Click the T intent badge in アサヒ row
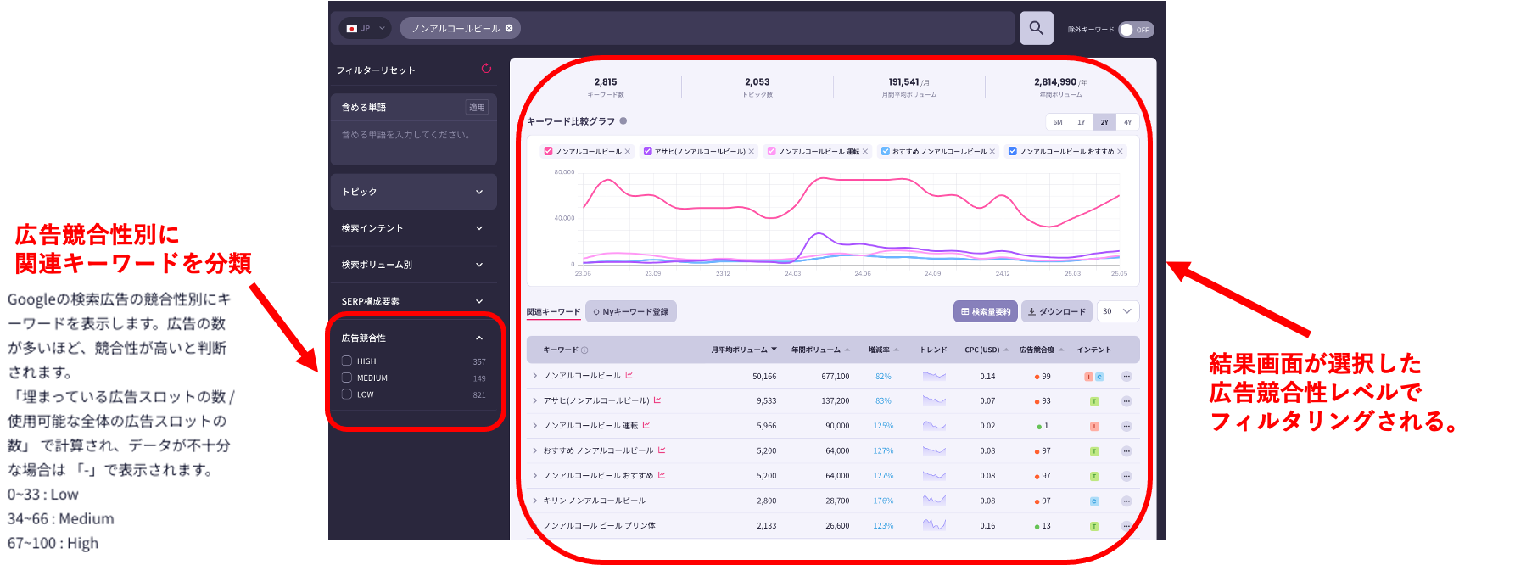 pyautogui.click(x=1094, y=401)
